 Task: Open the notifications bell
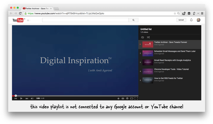tap(191, 20)
